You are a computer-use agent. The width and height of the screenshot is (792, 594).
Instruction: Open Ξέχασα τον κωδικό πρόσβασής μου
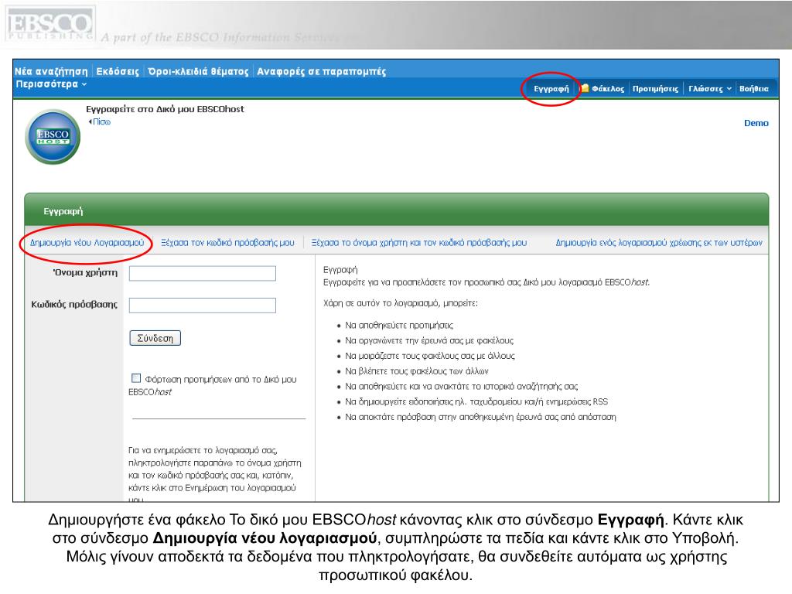pos(227,242)
